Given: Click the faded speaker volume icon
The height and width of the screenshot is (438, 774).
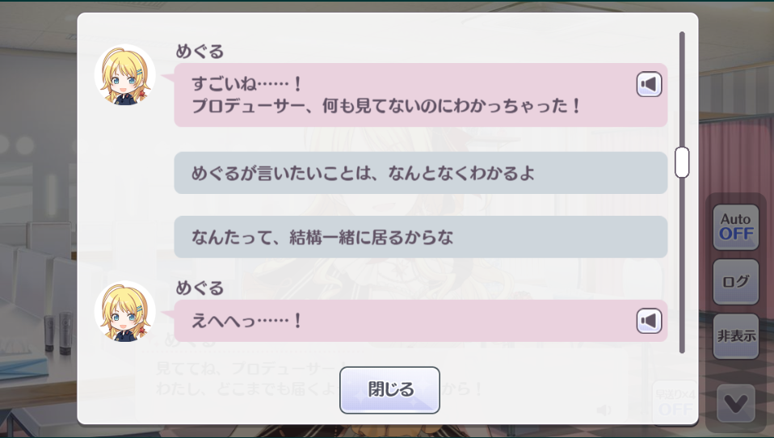Looking at the screenshot, I should pos(604,410).
